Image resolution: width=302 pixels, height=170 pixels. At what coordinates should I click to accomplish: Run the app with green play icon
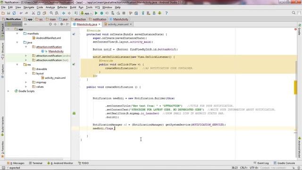(96, 13)
